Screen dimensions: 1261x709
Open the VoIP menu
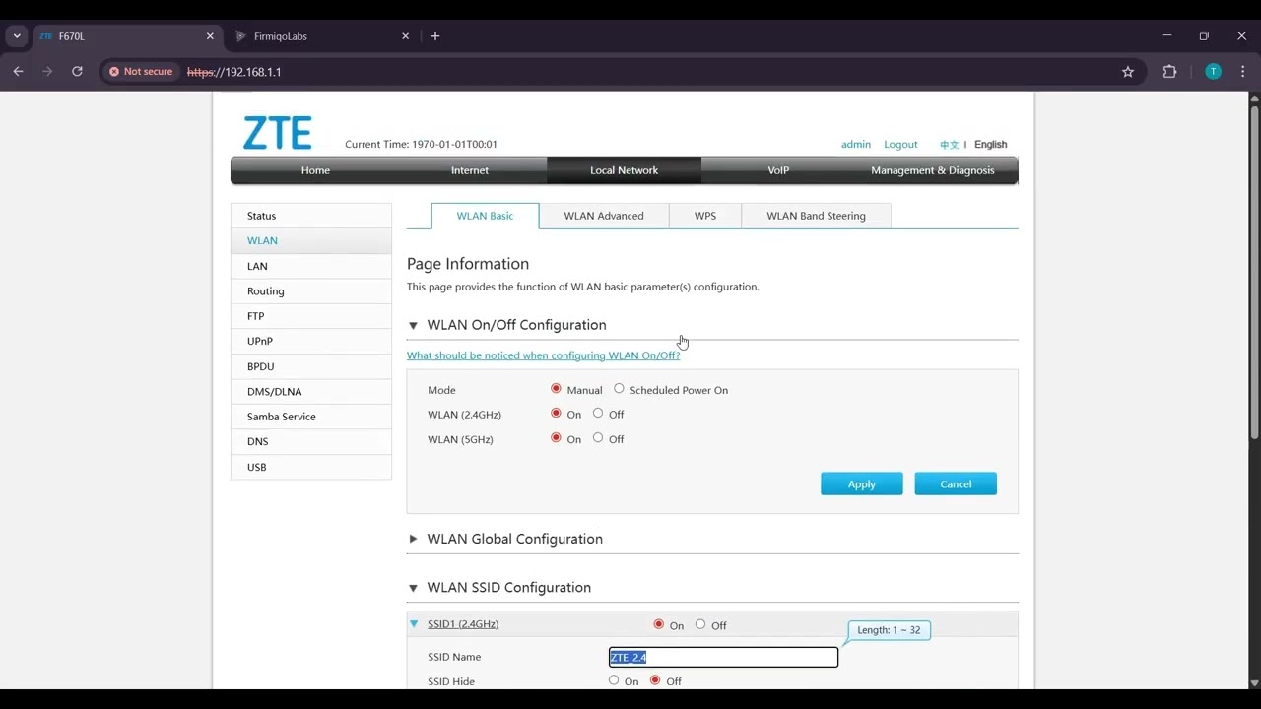pos(778,170)
